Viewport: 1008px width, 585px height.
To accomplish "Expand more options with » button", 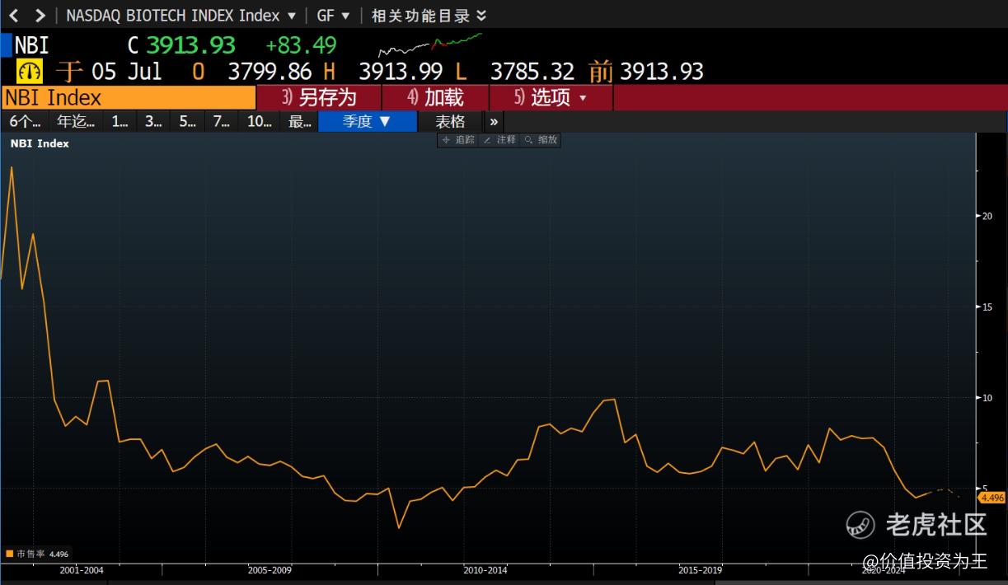I will (x=494, y=122).
